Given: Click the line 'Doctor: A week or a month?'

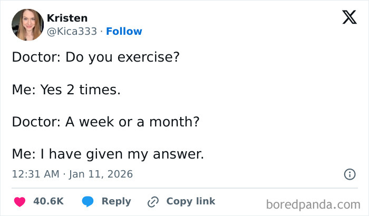Looking at the screenshot, I should [x=105, y=122].
